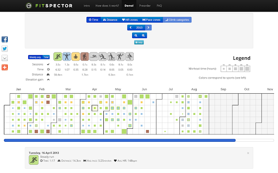278x173 pixels.
Task: Click the zoom in magnifier button
Action: click(143, 36)
